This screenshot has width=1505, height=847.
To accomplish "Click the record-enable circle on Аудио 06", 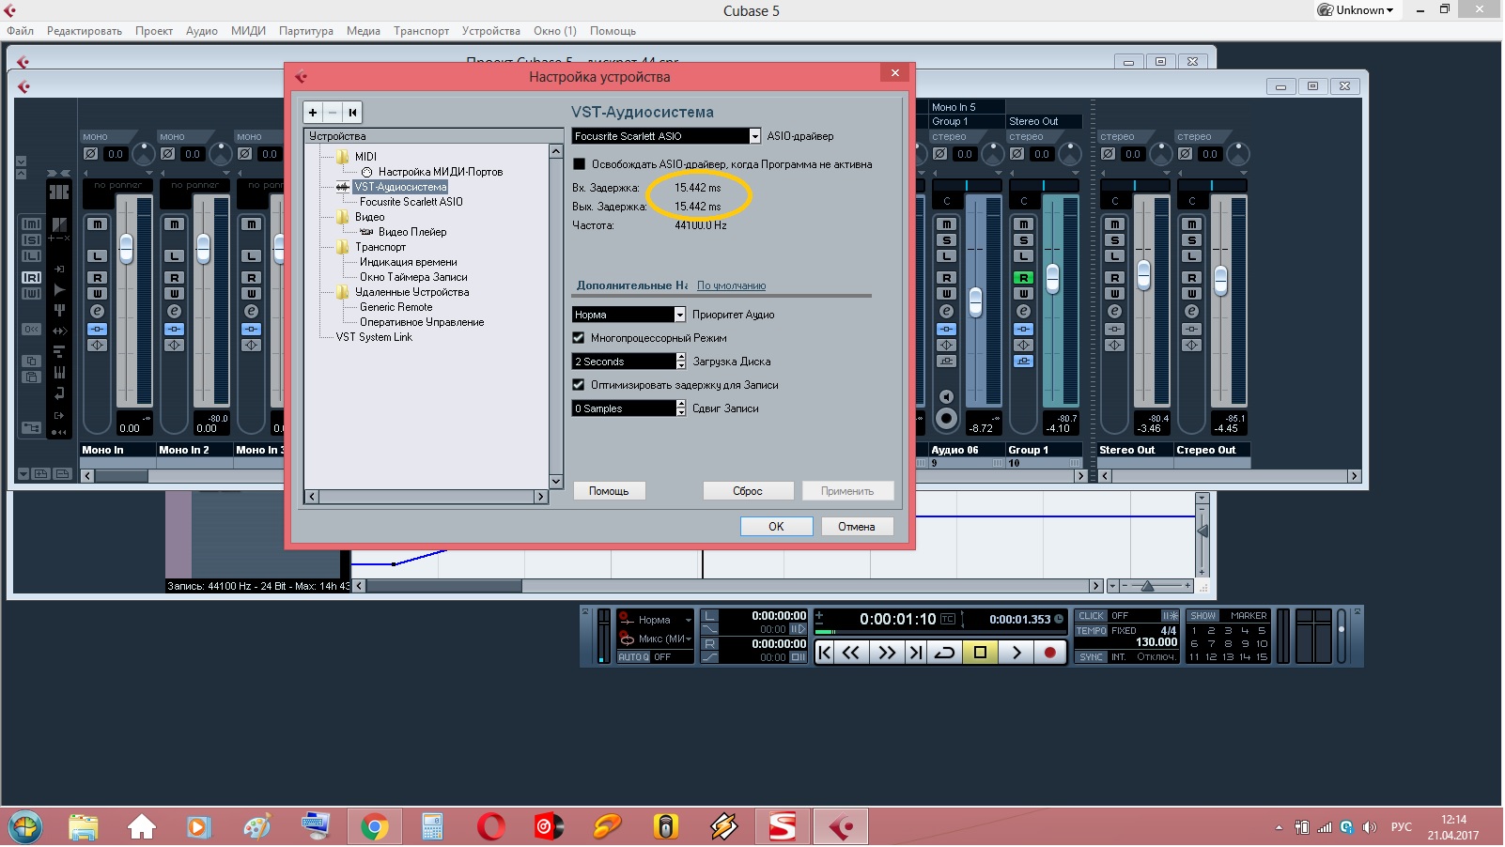I will [x=946, y=419].
